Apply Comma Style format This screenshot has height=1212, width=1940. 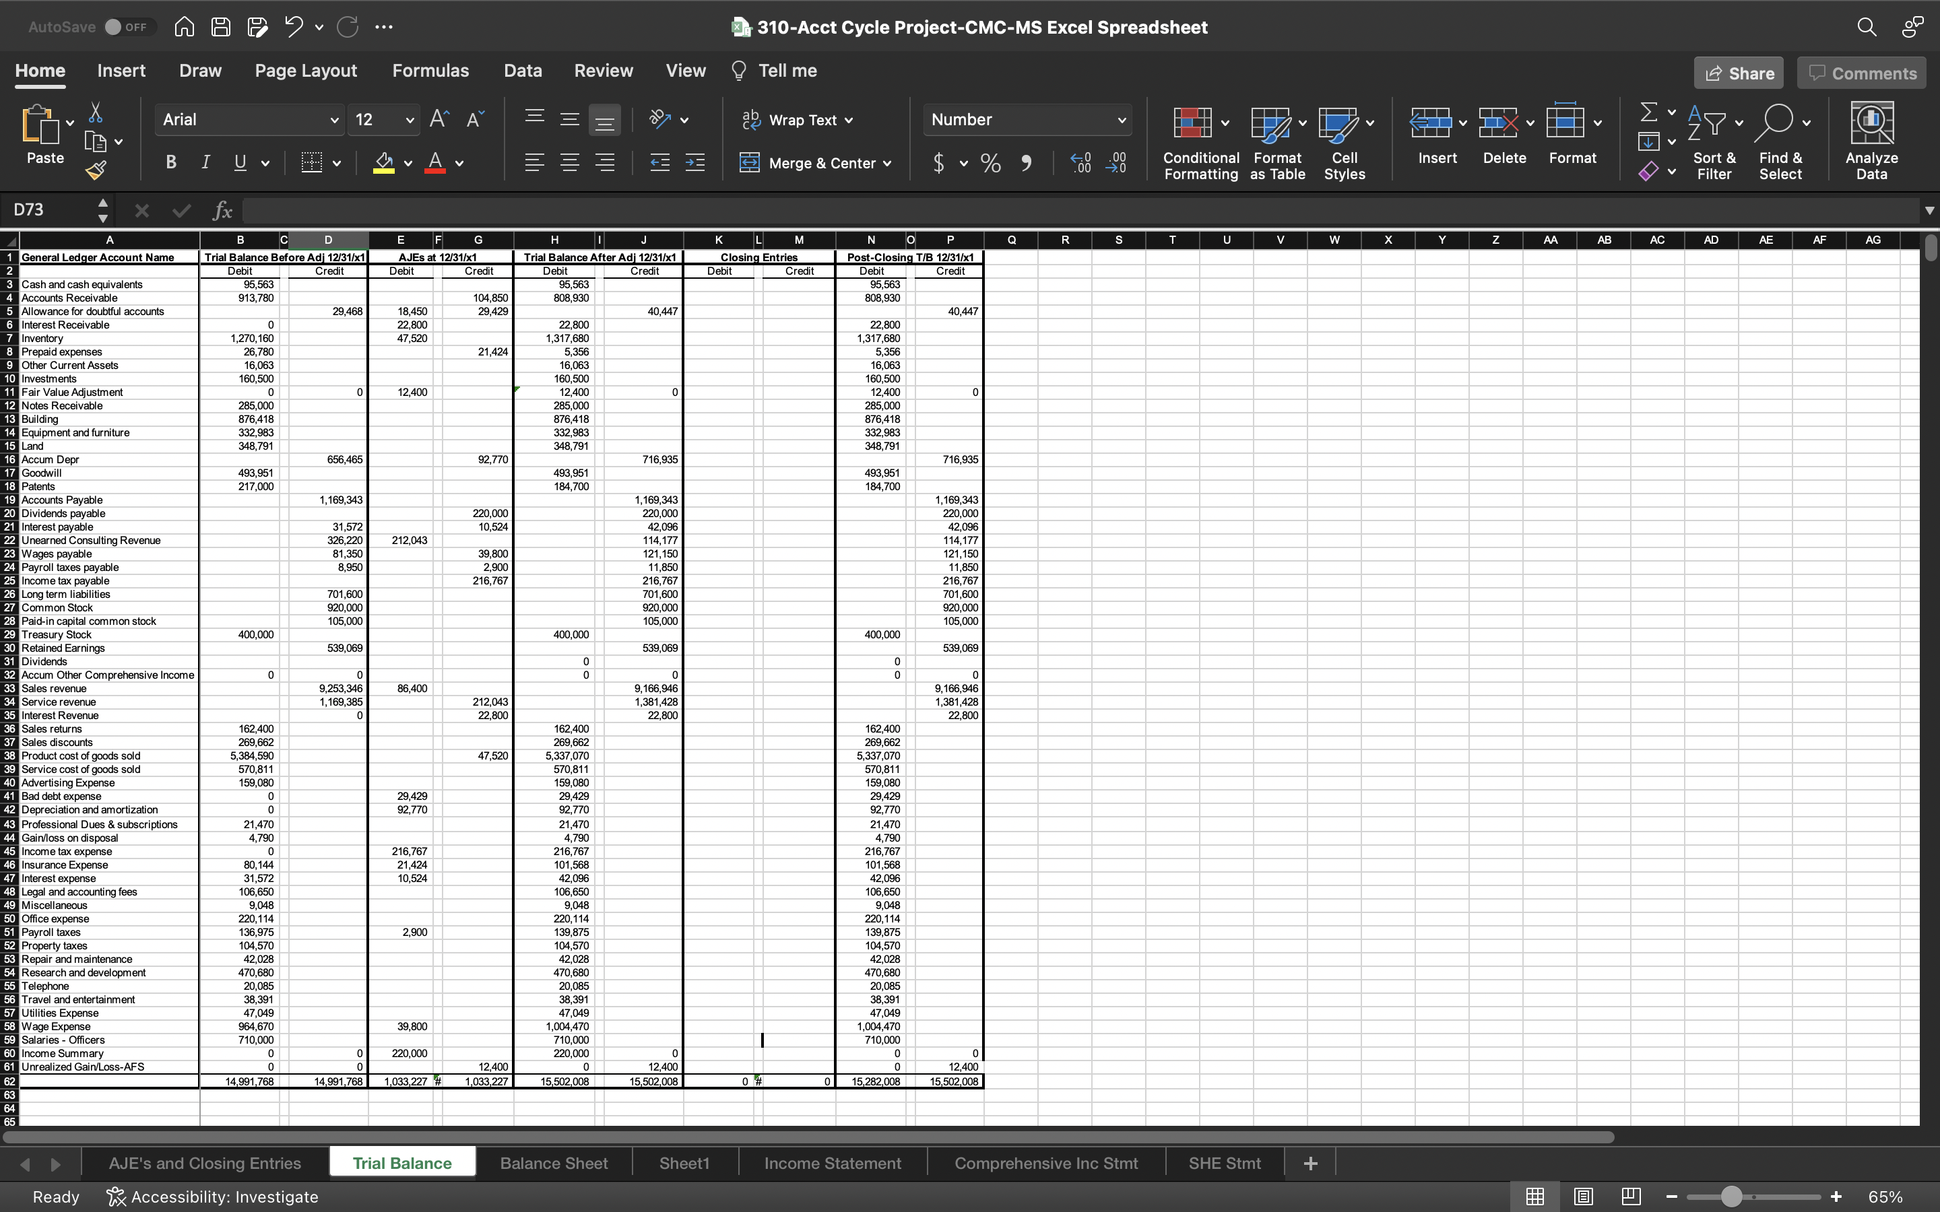coord(1026,164)
